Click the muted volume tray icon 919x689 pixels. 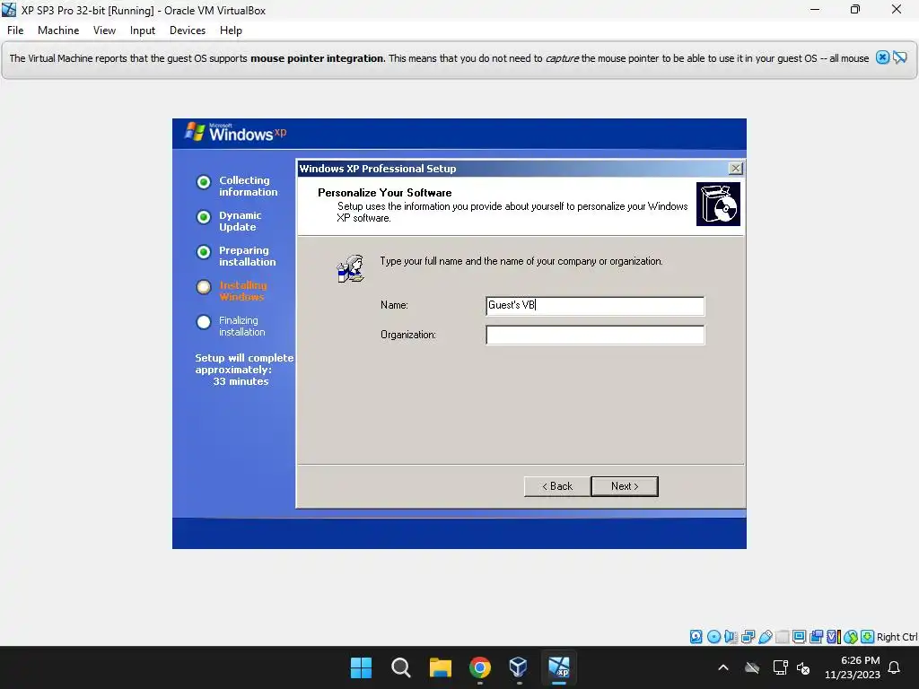point(803,667)
